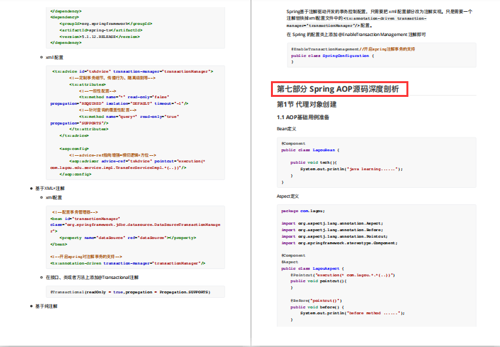500x347 pixels.
Task: Click the '@Transactional(readOnly = true,propagation...' code line
Action: tap(130, 292)
